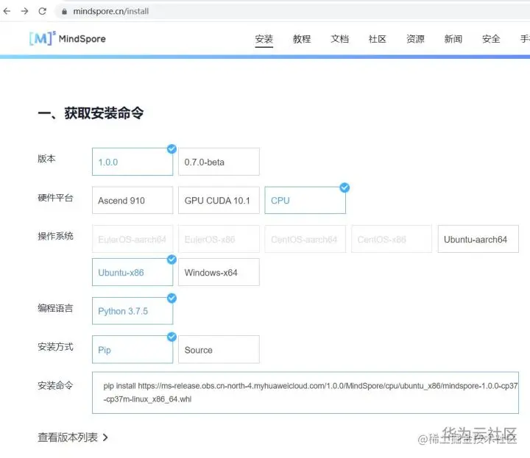530x458 pixels.
Task: Click the chevron next to 查看版本列表
Action: 105,437
